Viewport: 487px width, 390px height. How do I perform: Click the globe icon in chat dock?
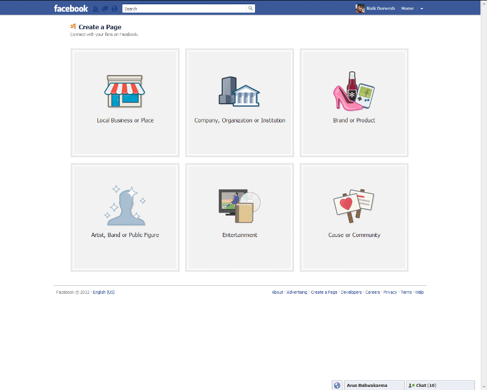[337, 385]
